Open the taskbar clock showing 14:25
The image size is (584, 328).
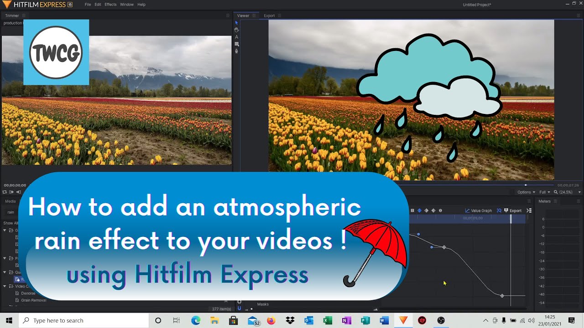coord(549,320)
